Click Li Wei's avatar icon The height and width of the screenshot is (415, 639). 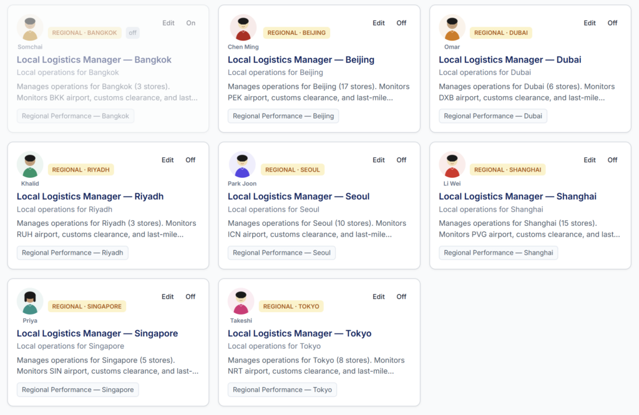pyautogui.click(x=452, y=165)
